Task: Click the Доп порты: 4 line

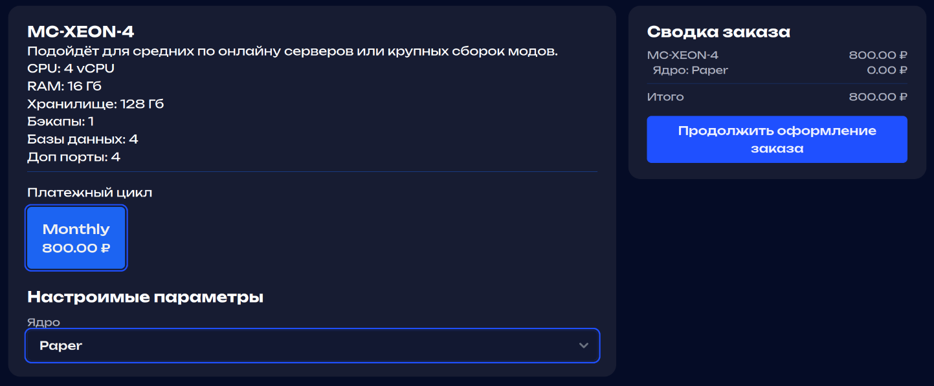Action: [x=74, y=156]
